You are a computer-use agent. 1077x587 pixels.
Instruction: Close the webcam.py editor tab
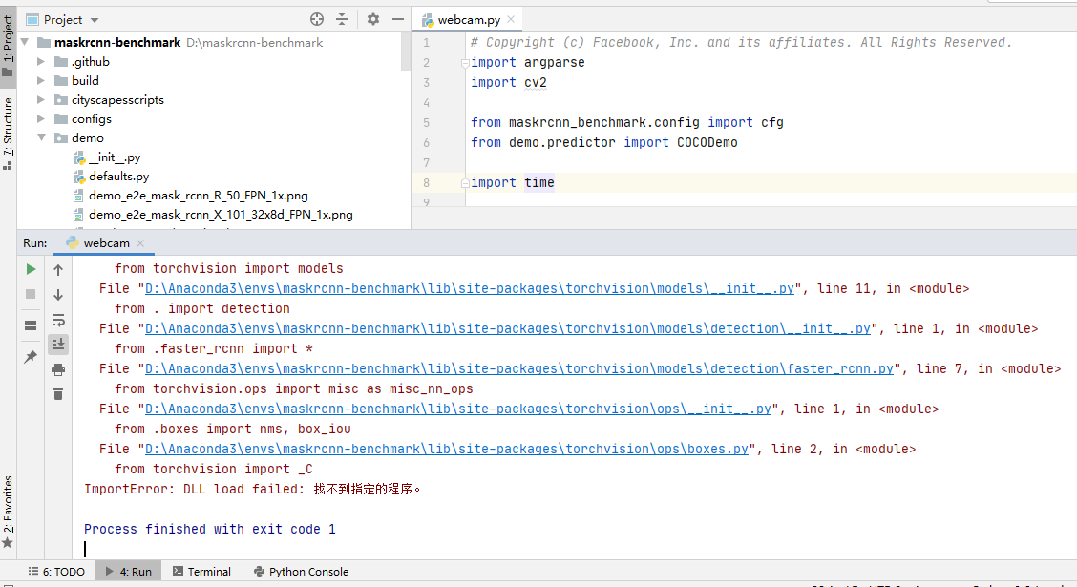tap(511, 19)
